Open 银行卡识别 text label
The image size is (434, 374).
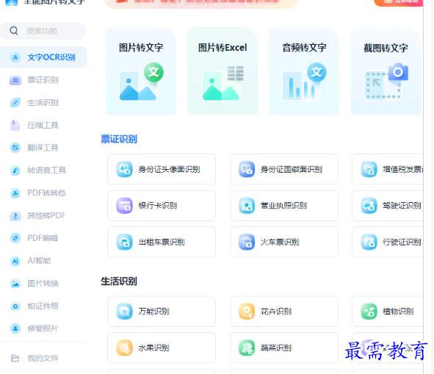click(158, 206)
